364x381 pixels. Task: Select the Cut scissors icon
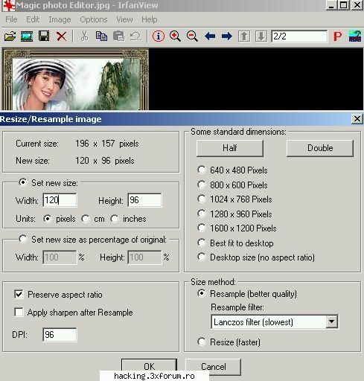click(84, 36)
